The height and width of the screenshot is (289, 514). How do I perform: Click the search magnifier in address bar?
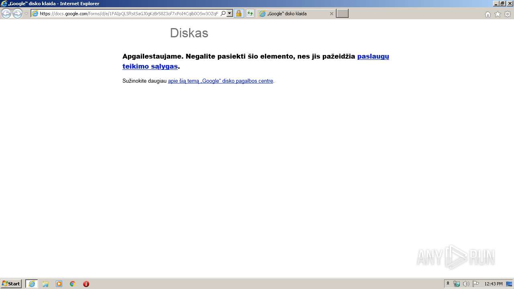(223, 14)
